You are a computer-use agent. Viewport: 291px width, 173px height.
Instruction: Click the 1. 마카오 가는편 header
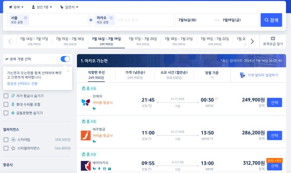[94, 61]
